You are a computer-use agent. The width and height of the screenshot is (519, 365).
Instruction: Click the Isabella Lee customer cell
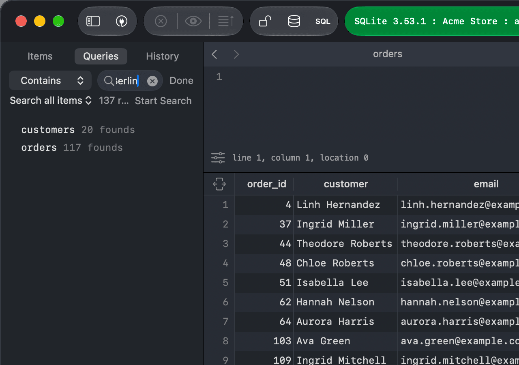pos(346,283)
